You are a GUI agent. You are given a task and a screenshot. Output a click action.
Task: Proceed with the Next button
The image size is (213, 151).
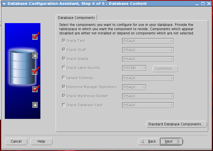click(x=171, y=141)
